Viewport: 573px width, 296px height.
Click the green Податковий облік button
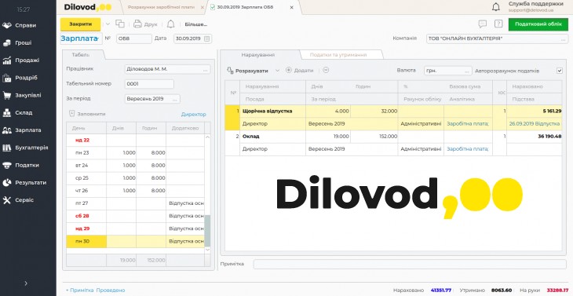(538, 24)
